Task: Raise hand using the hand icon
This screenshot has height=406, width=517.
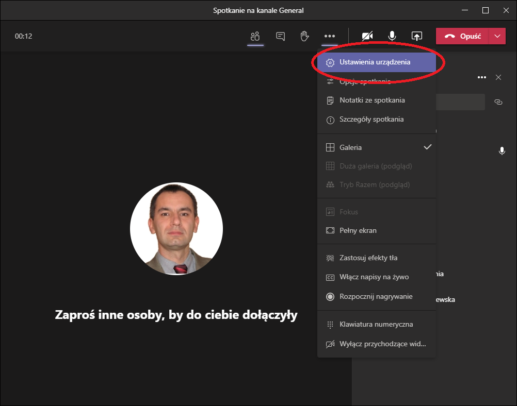Action: pyautogui.click(x=305, y=36)
